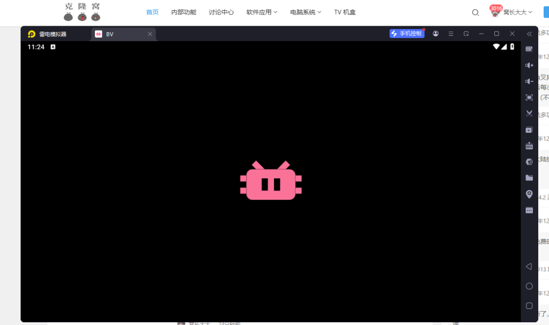The image size is (549, 325).
Task: Tap the Android home circle
Action: (x=529, y=286)
